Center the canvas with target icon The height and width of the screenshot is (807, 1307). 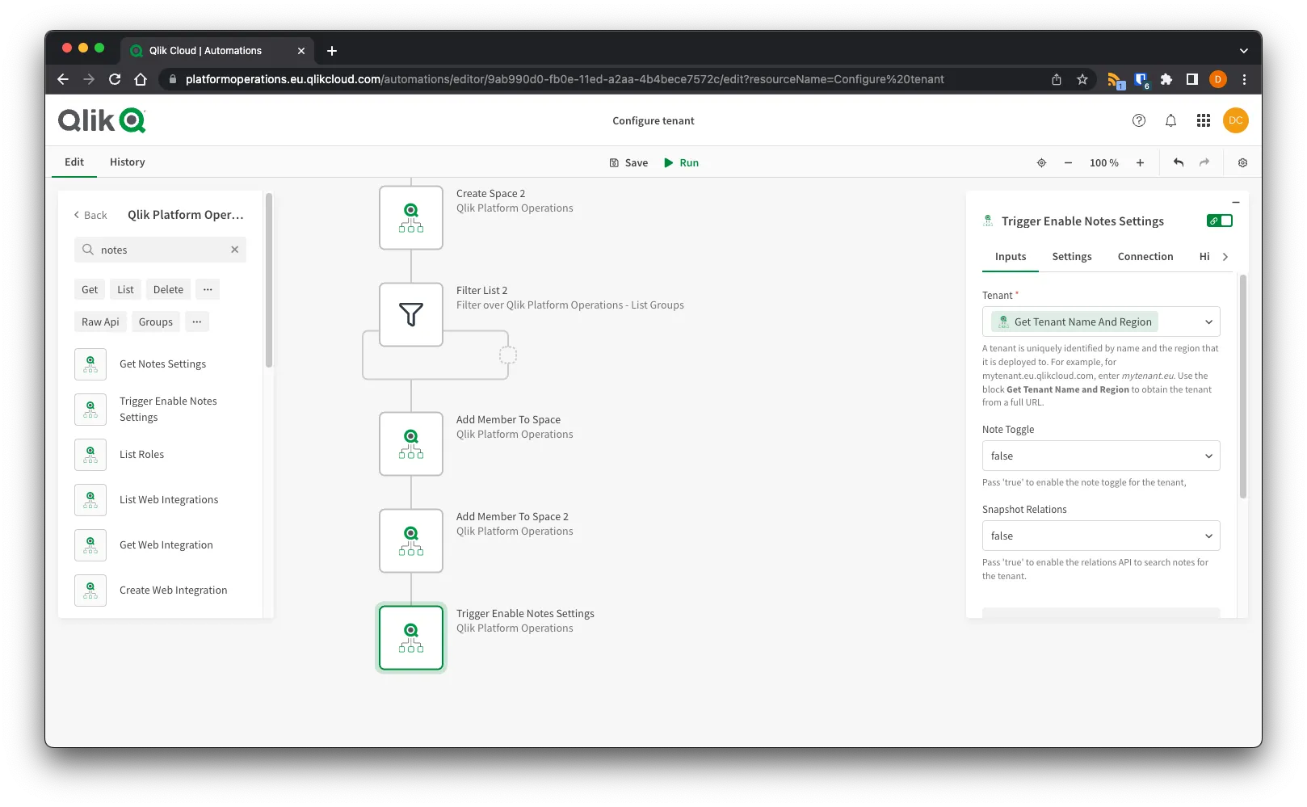coord(1041,162)
